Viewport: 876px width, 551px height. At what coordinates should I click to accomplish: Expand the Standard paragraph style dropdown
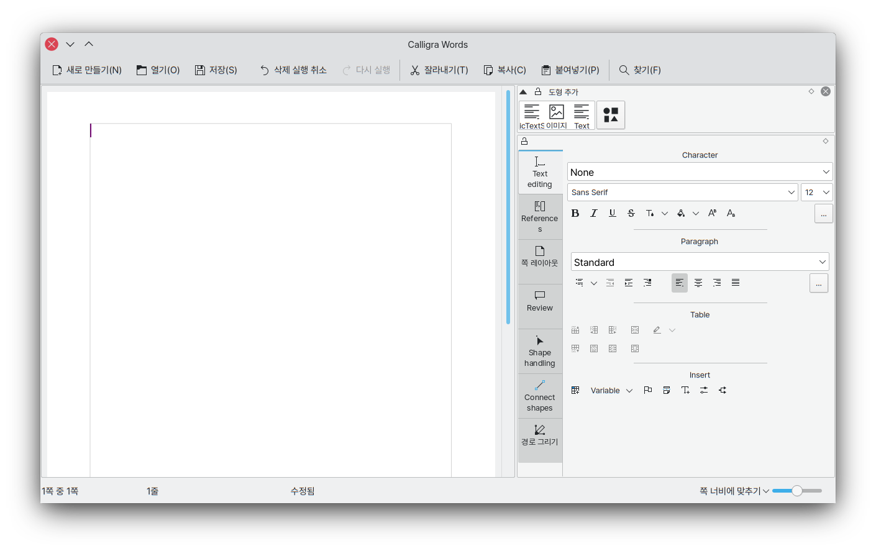point(700,262)
